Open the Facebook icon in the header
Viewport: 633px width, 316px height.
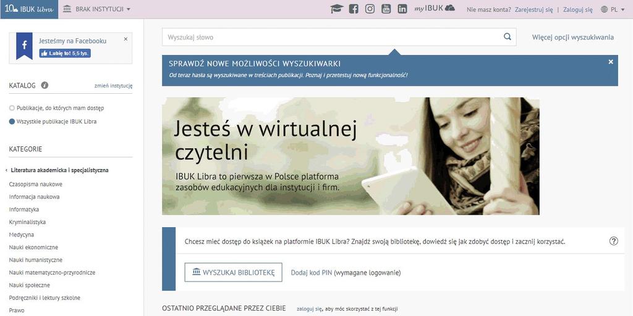click(354, 9)
